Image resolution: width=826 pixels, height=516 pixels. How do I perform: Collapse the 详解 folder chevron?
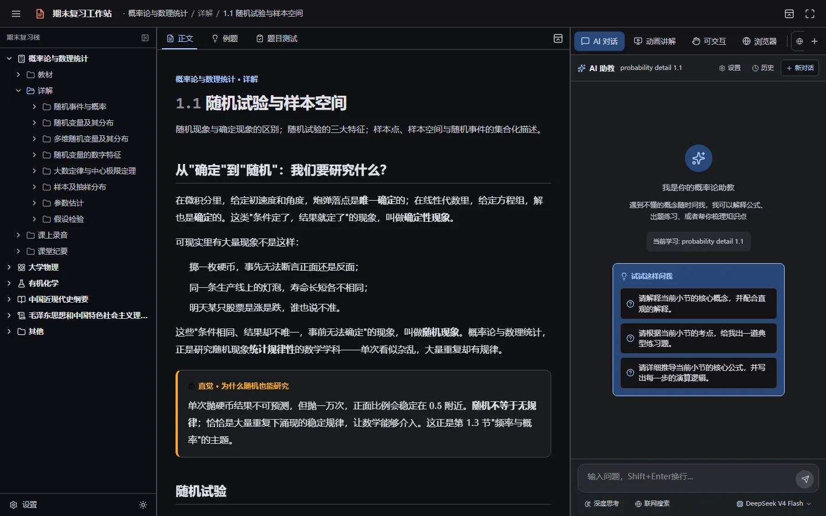point(18,91)
